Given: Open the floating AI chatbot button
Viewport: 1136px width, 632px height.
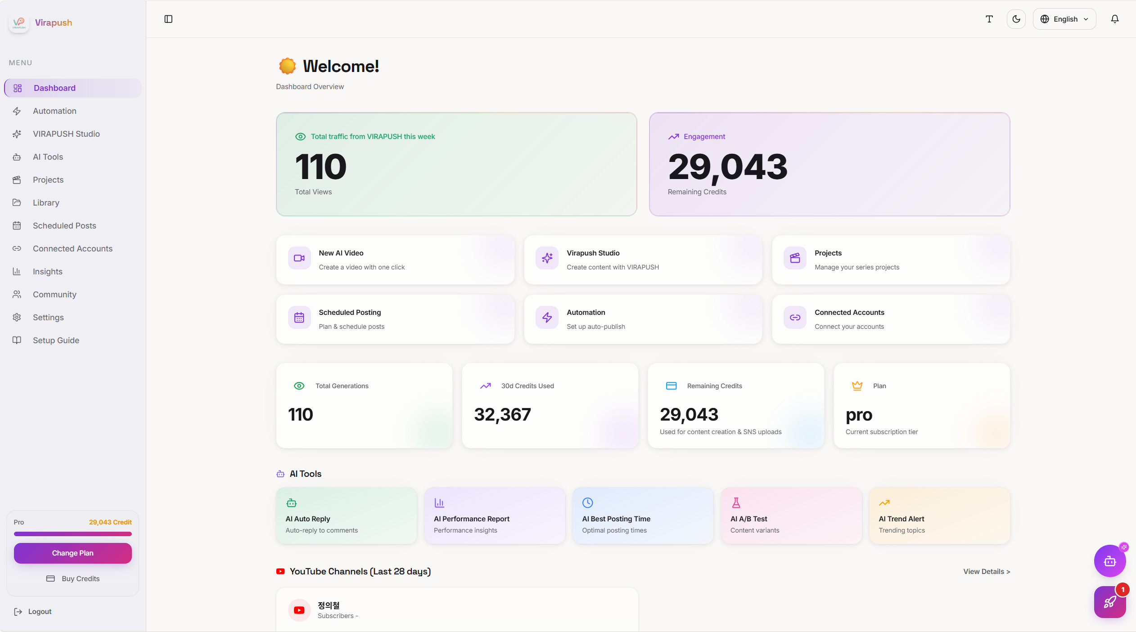Looking at the screenshot, I should click(1109, 561).
